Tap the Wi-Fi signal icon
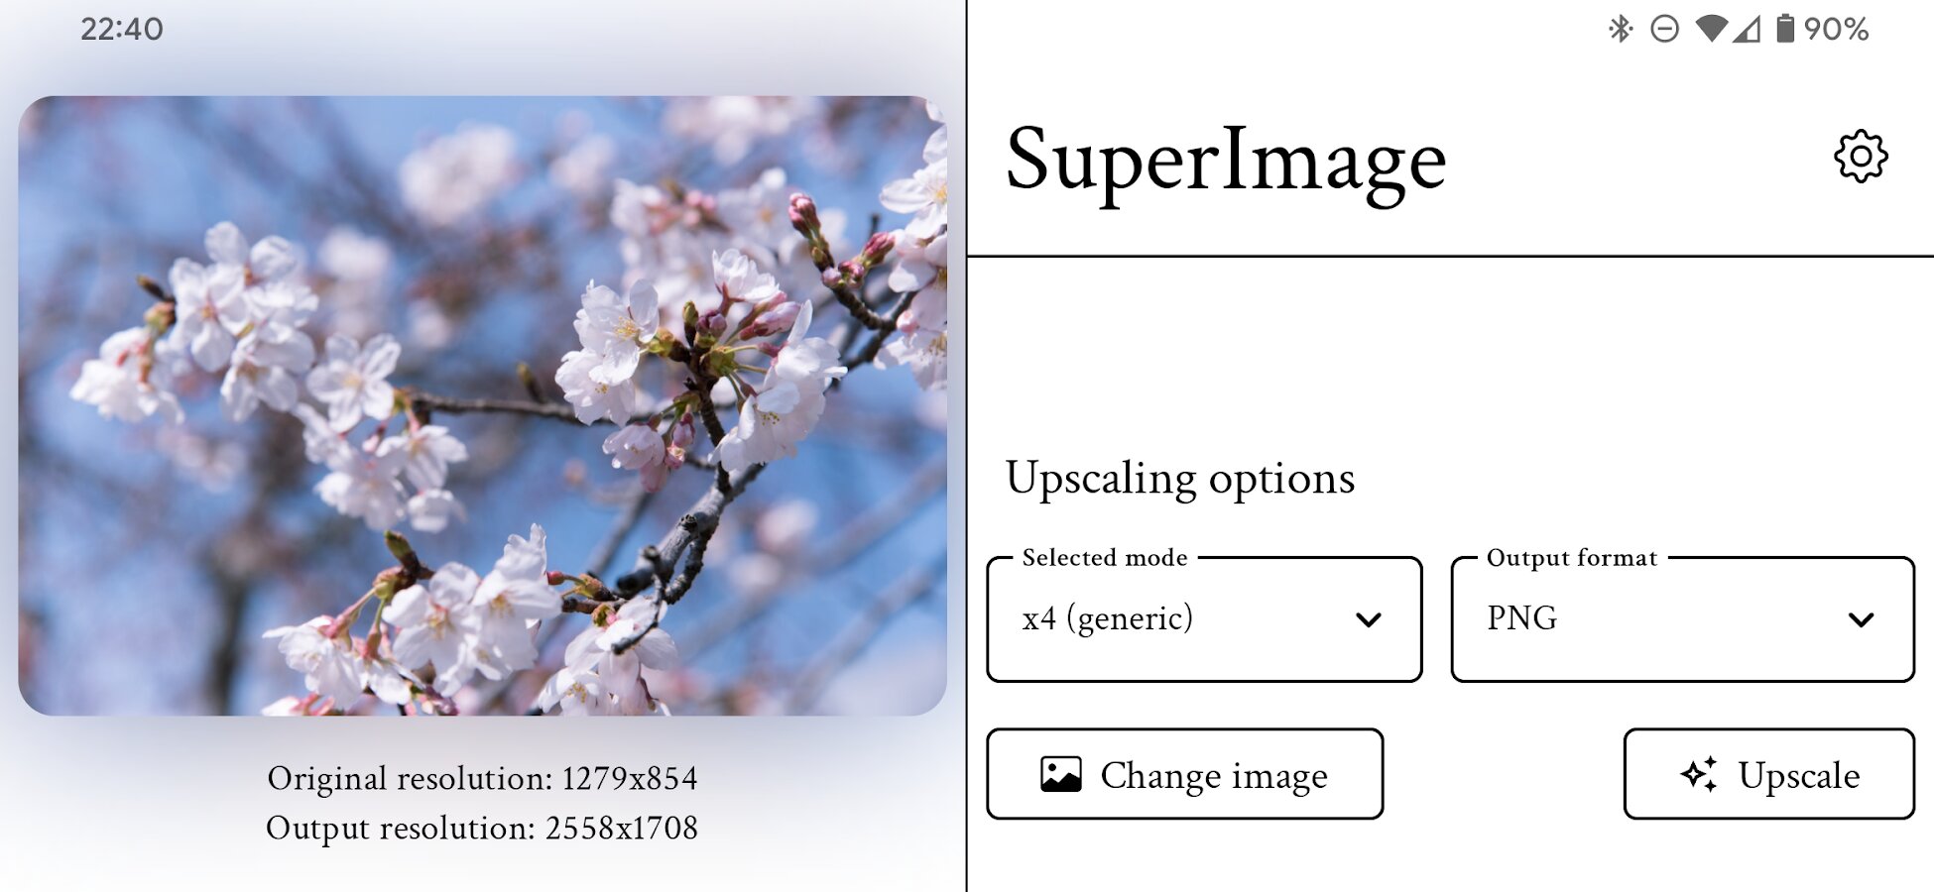Image resolution: width=1934 pixels, height=892 pixels. coord(1712,29)
